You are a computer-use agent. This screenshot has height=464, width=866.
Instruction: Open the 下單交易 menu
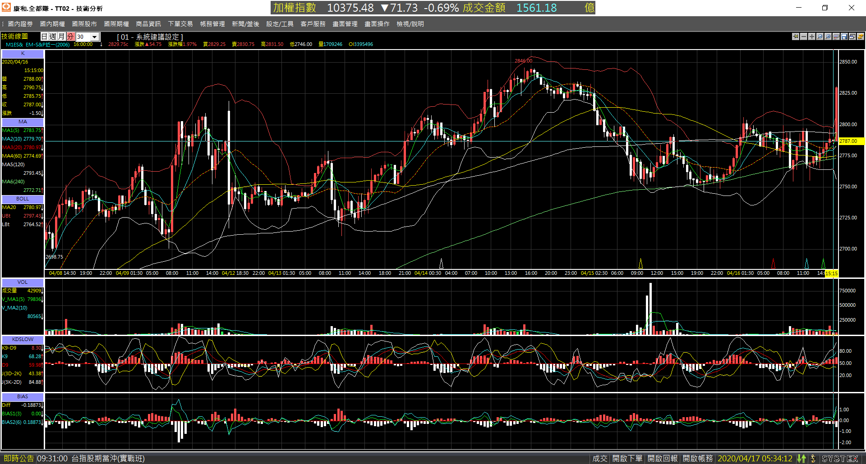180,24
